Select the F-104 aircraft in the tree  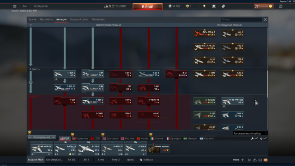[x=65, y=101]
